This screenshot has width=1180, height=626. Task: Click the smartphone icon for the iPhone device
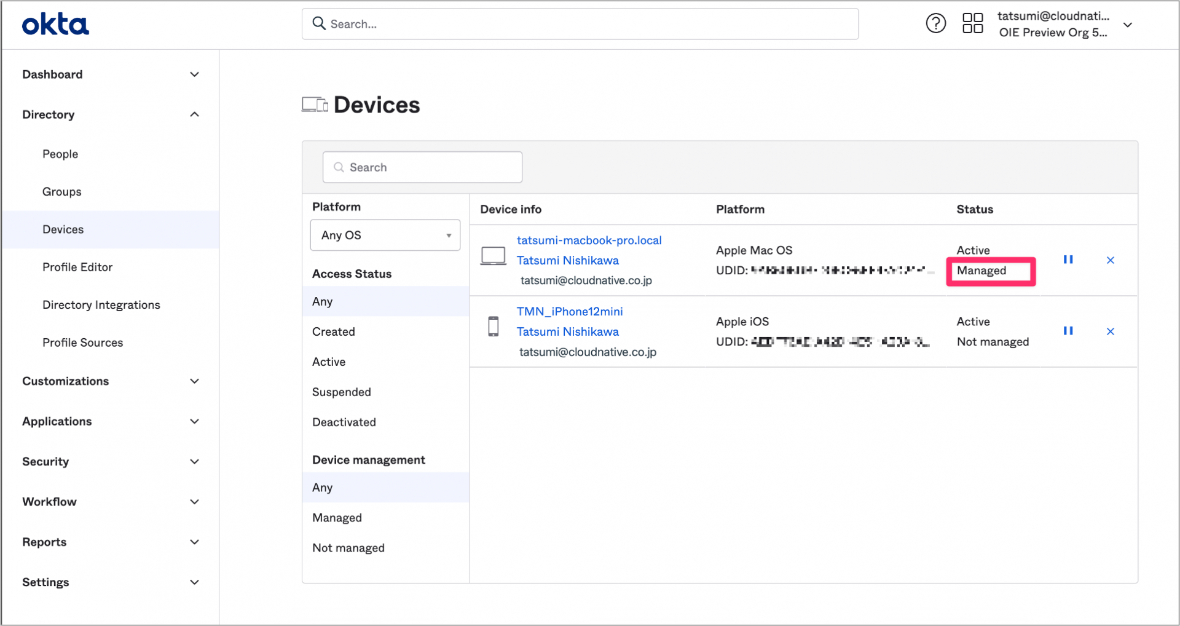pyautogui.click(x=494, y=326)
